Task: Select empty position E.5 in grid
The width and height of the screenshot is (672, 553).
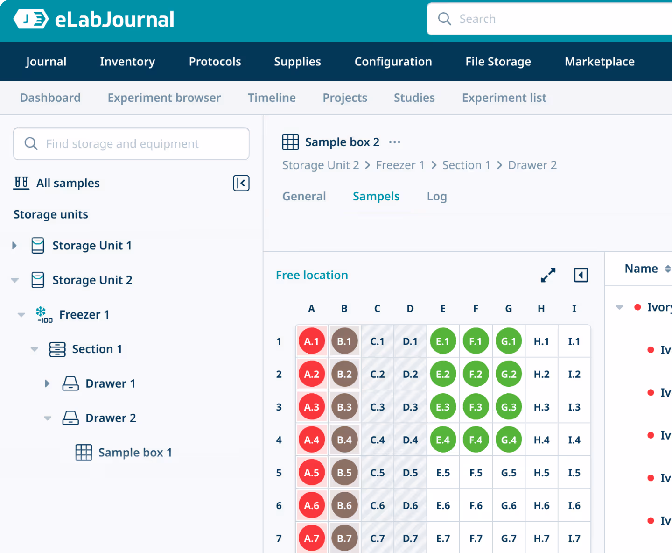Action: [443, 473]
